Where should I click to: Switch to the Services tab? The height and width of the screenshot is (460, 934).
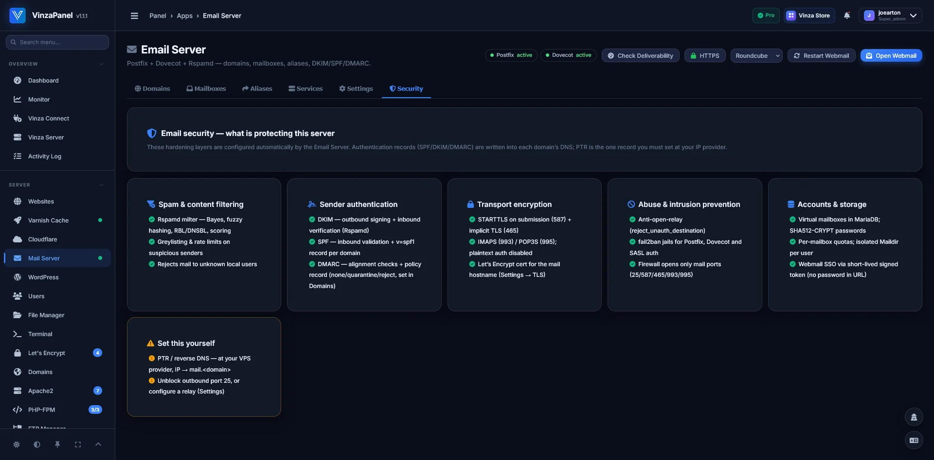coord(305,89)
